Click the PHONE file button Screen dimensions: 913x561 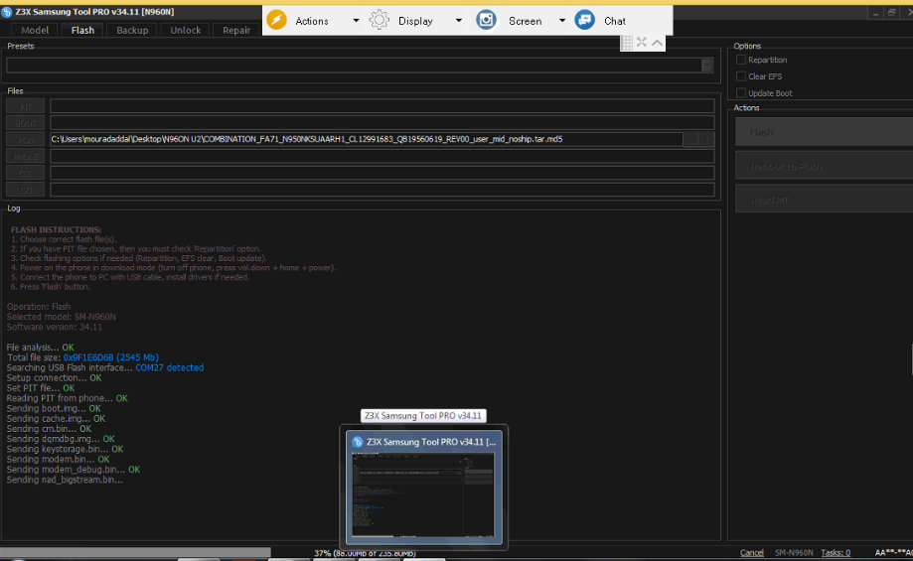point(26,156)
